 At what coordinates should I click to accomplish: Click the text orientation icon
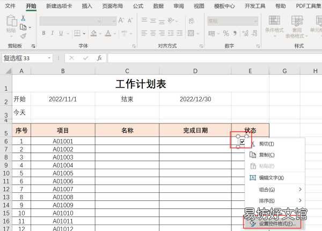[x=171, y=20]
